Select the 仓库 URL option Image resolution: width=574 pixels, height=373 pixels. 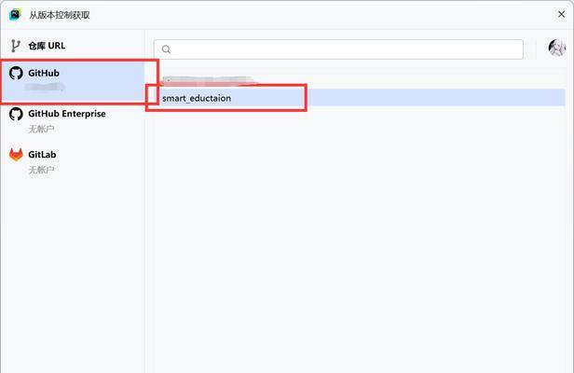73,46
